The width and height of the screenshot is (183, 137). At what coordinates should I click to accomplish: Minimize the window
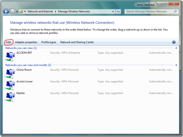[x=159, y=4]
